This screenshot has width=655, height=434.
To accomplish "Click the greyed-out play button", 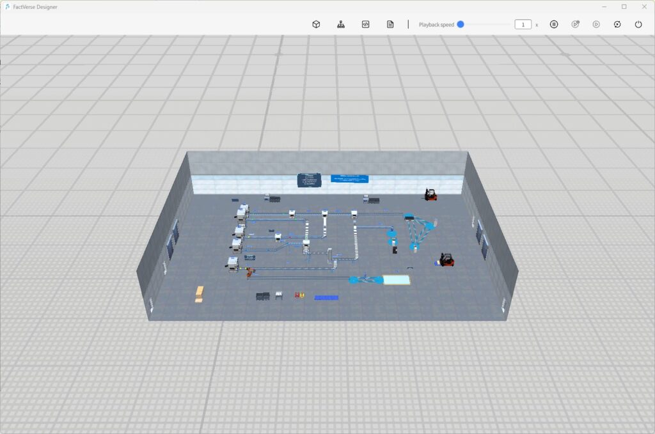I will pyautogui.click(x=596, y=24).
